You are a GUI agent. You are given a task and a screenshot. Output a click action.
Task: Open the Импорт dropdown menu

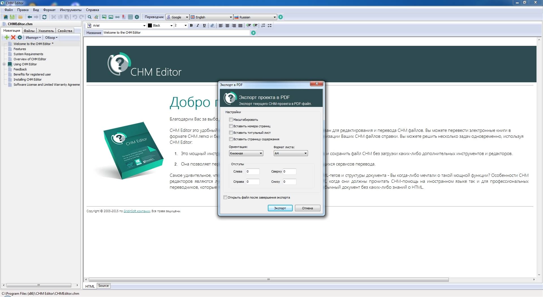tap(33, 37)
